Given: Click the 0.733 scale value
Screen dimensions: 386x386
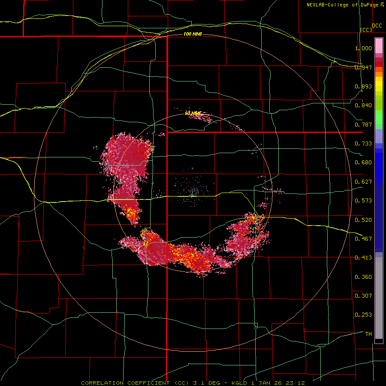Looking at the screenshot, I should [x=363, y=144].
